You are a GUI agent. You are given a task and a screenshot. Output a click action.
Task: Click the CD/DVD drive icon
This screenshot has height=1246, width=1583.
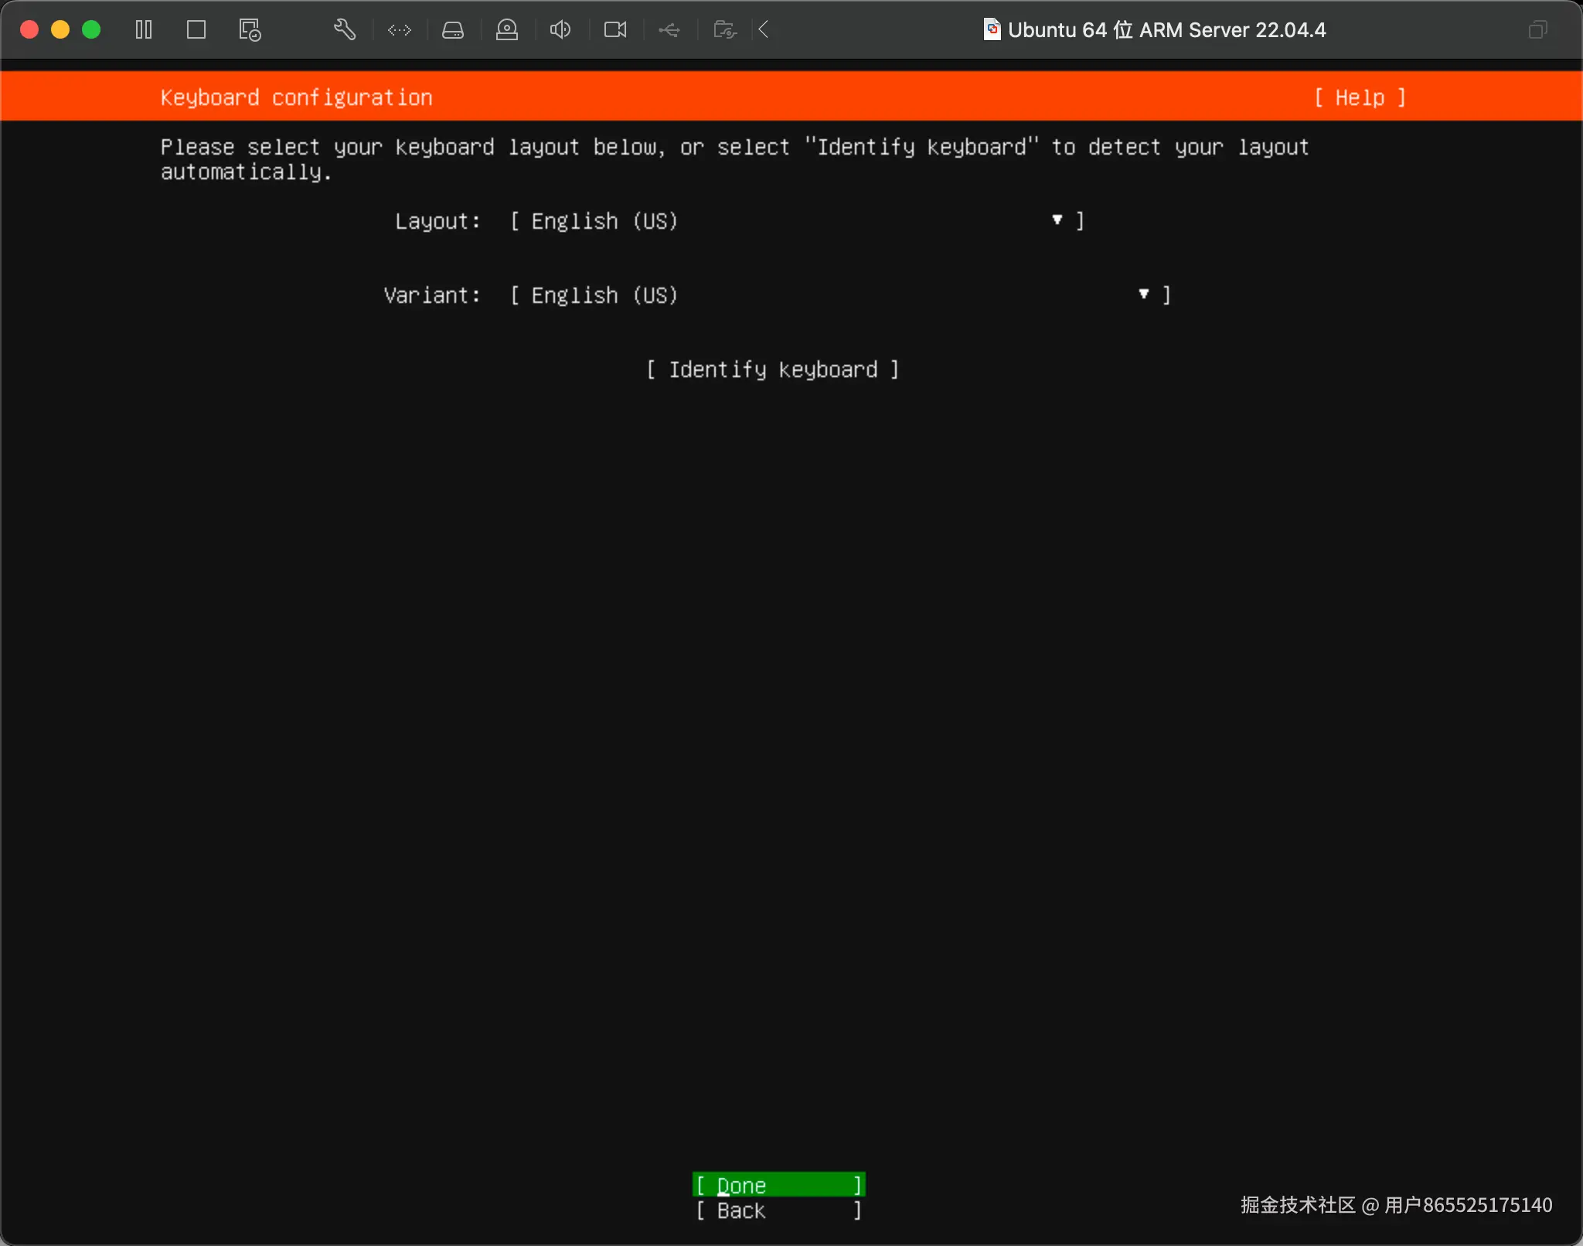[507, 30]
